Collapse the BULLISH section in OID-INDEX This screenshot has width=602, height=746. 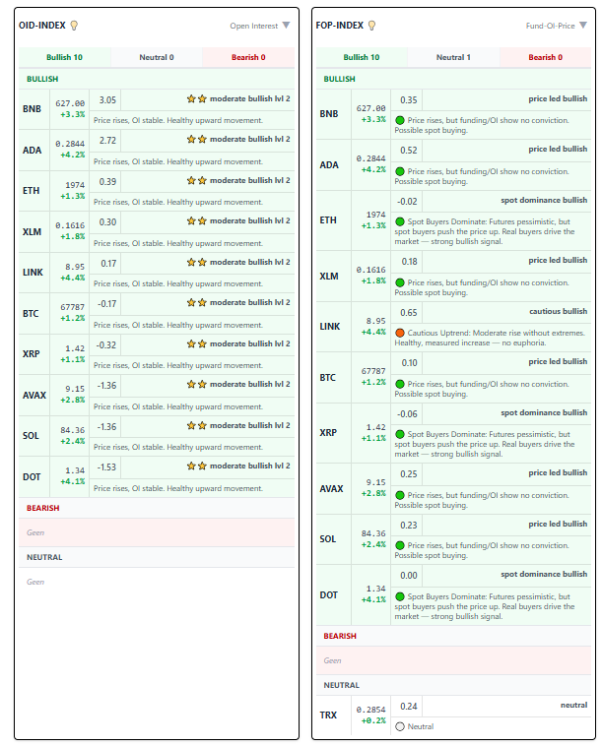42,79
